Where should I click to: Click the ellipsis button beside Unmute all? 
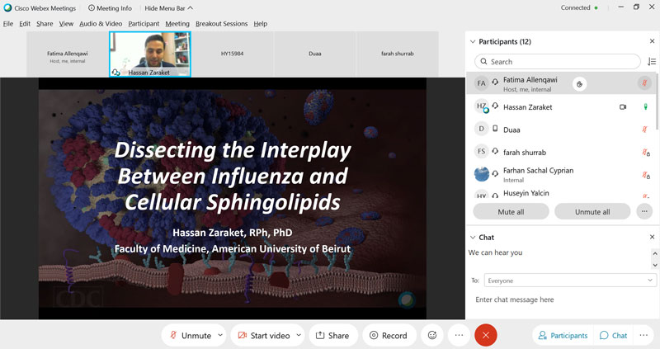[644, 211]
